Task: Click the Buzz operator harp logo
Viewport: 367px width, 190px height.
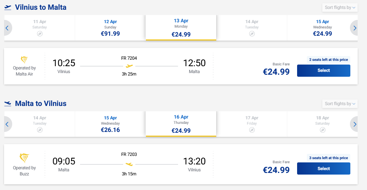Action: coord(24,157)
